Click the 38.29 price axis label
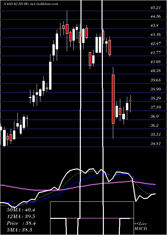Screen dimensions: 167x235 [156, 98]
